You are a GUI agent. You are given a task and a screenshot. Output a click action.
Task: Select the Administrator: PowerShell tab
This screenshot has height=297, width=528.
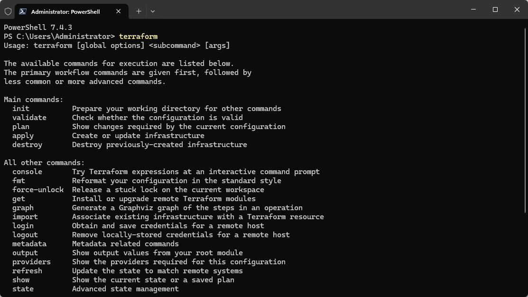pyautogui.click(x=65, y=11)
